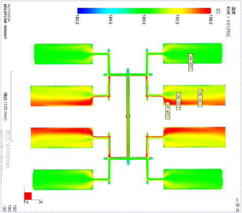Image resolution: width=242 pixels, height=213 pixels.
Task: Click the time = 0.6129[s] result title
Action: point(228,22)
